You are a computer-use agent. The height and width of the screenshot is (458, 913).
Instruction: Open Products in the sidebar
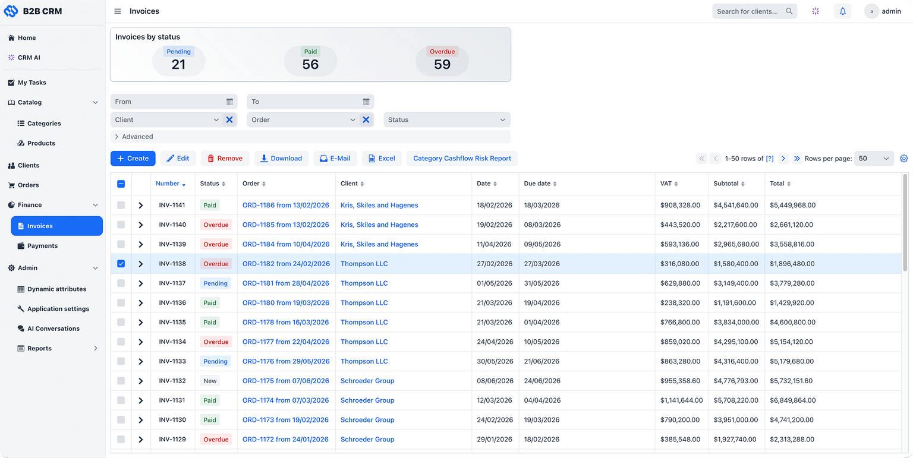point(41,143)
